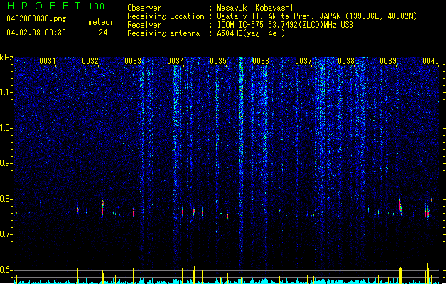
Task: Click observer name Masayuki Kobayashi
Action: tap(255, 8)
